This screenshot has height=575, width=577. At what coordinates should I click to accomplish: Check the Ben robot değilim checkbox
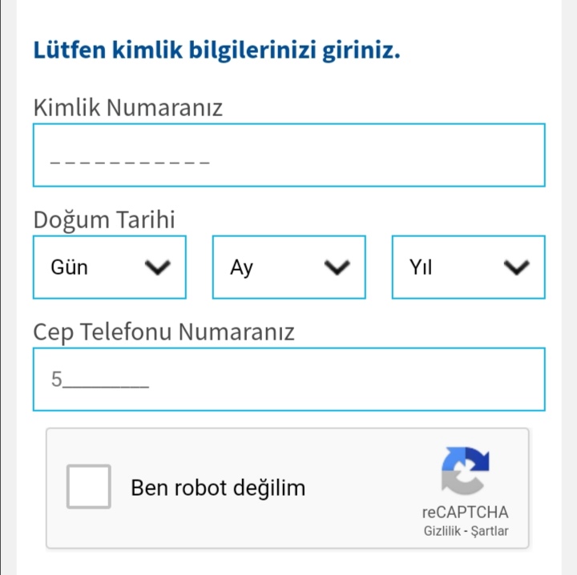89,487
